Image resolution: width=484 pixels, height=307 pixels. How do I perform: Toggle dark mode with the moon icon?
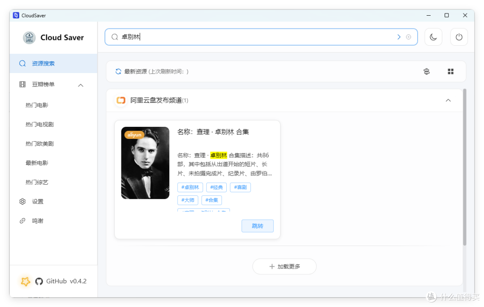[433, 37]
